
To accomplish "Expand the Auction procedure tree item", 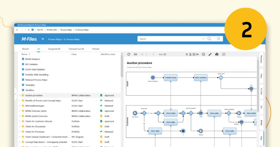I will pyautogui.click(x=20, y=95).
